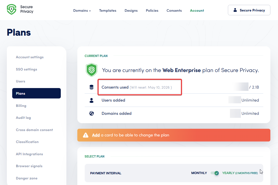Open Account settings in sidebar
278x185 pixels.
coord(30,57)
